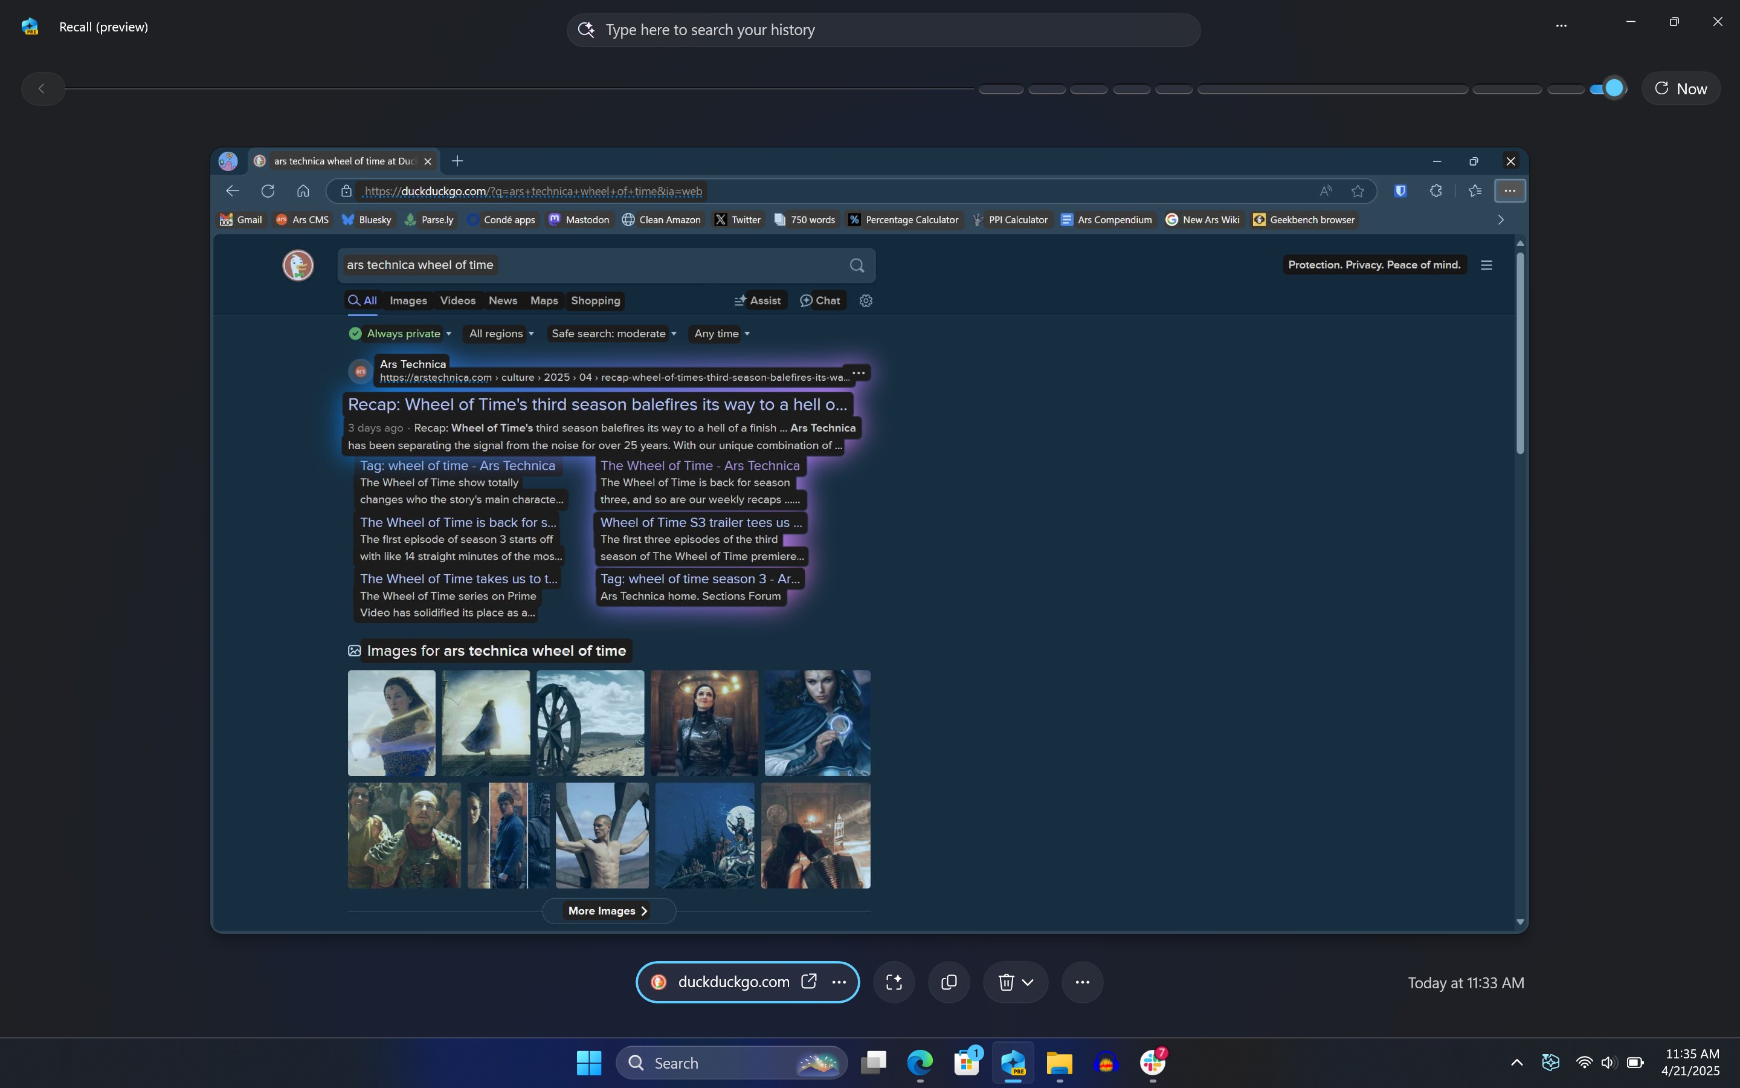Expand the Any time filter dropdown
1740x1088 pixels.
721,334
